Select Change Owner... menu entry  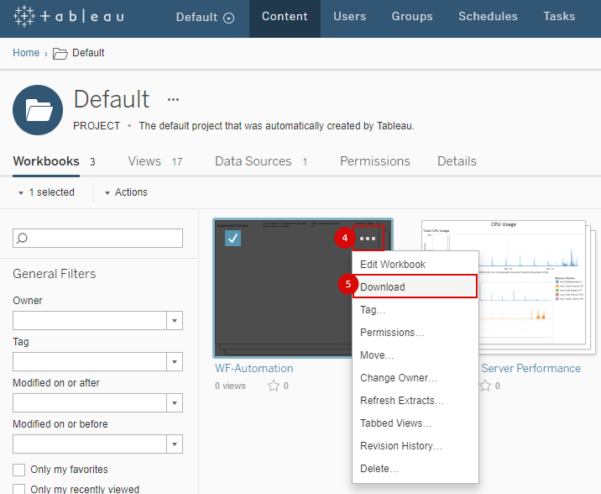[415, 378]
